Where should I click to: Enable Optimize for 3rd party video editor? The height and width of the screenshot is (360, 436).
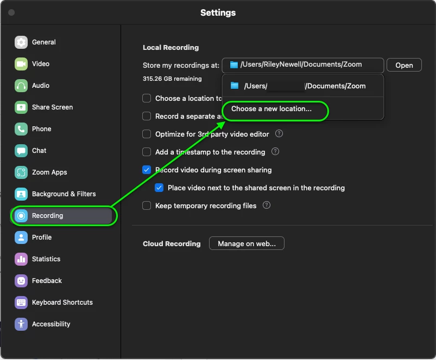pyautogui.click(x=147, y=134)
